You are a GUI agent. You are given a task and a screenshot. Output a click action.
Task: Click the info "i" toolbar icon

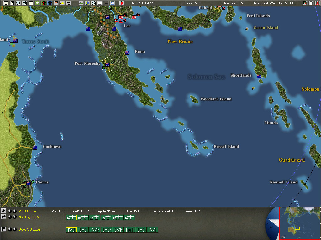(x=31, y=3)
